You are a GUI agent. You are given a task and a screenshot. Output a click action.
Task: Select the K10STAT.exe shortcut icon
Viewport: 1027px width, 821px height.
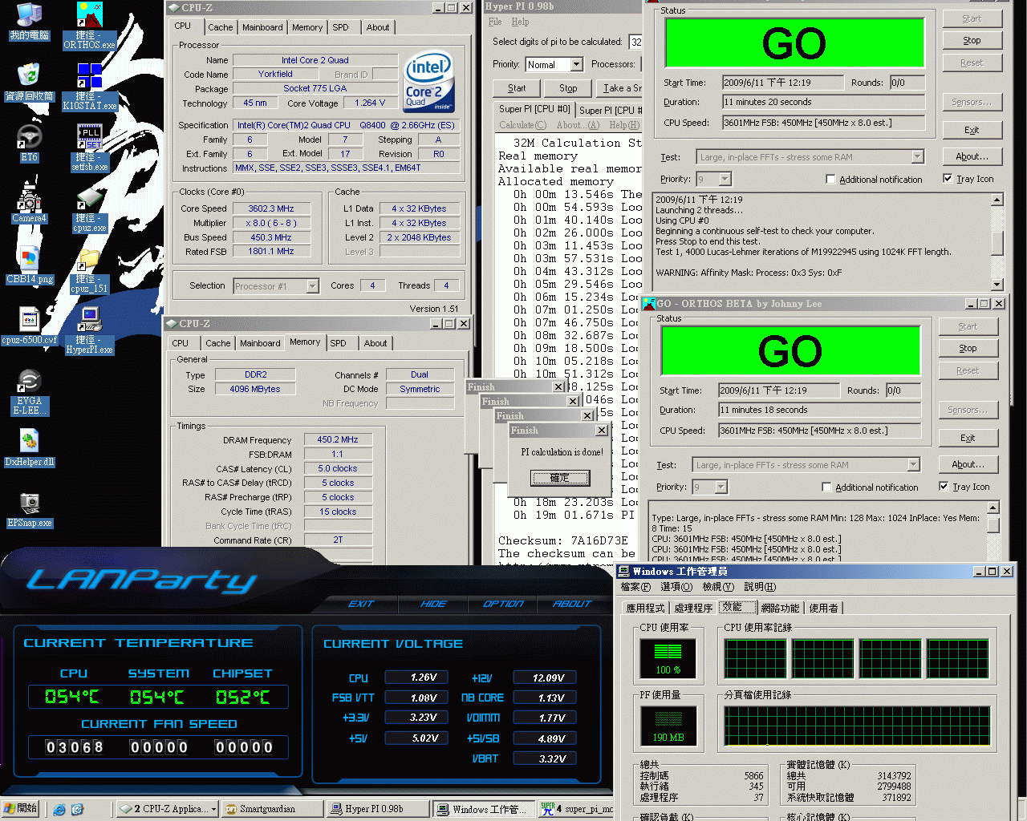tap(89, 87)
